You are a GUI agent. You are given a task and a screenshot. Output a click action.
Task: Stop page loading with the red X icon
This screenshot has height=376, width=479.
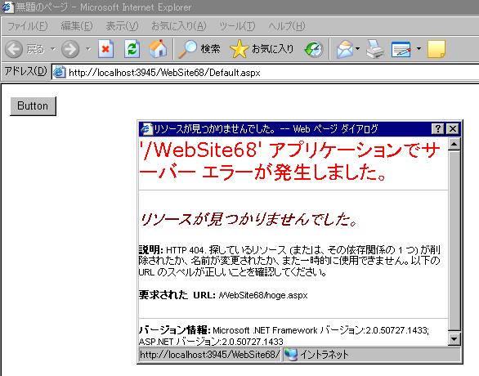click(x=105, y=49)
